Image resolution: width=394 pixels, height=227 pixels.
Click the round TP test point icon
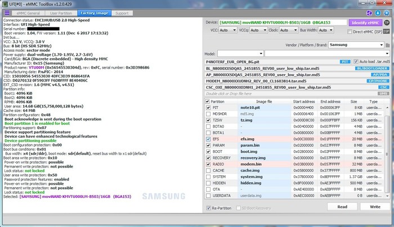[387, 22]
